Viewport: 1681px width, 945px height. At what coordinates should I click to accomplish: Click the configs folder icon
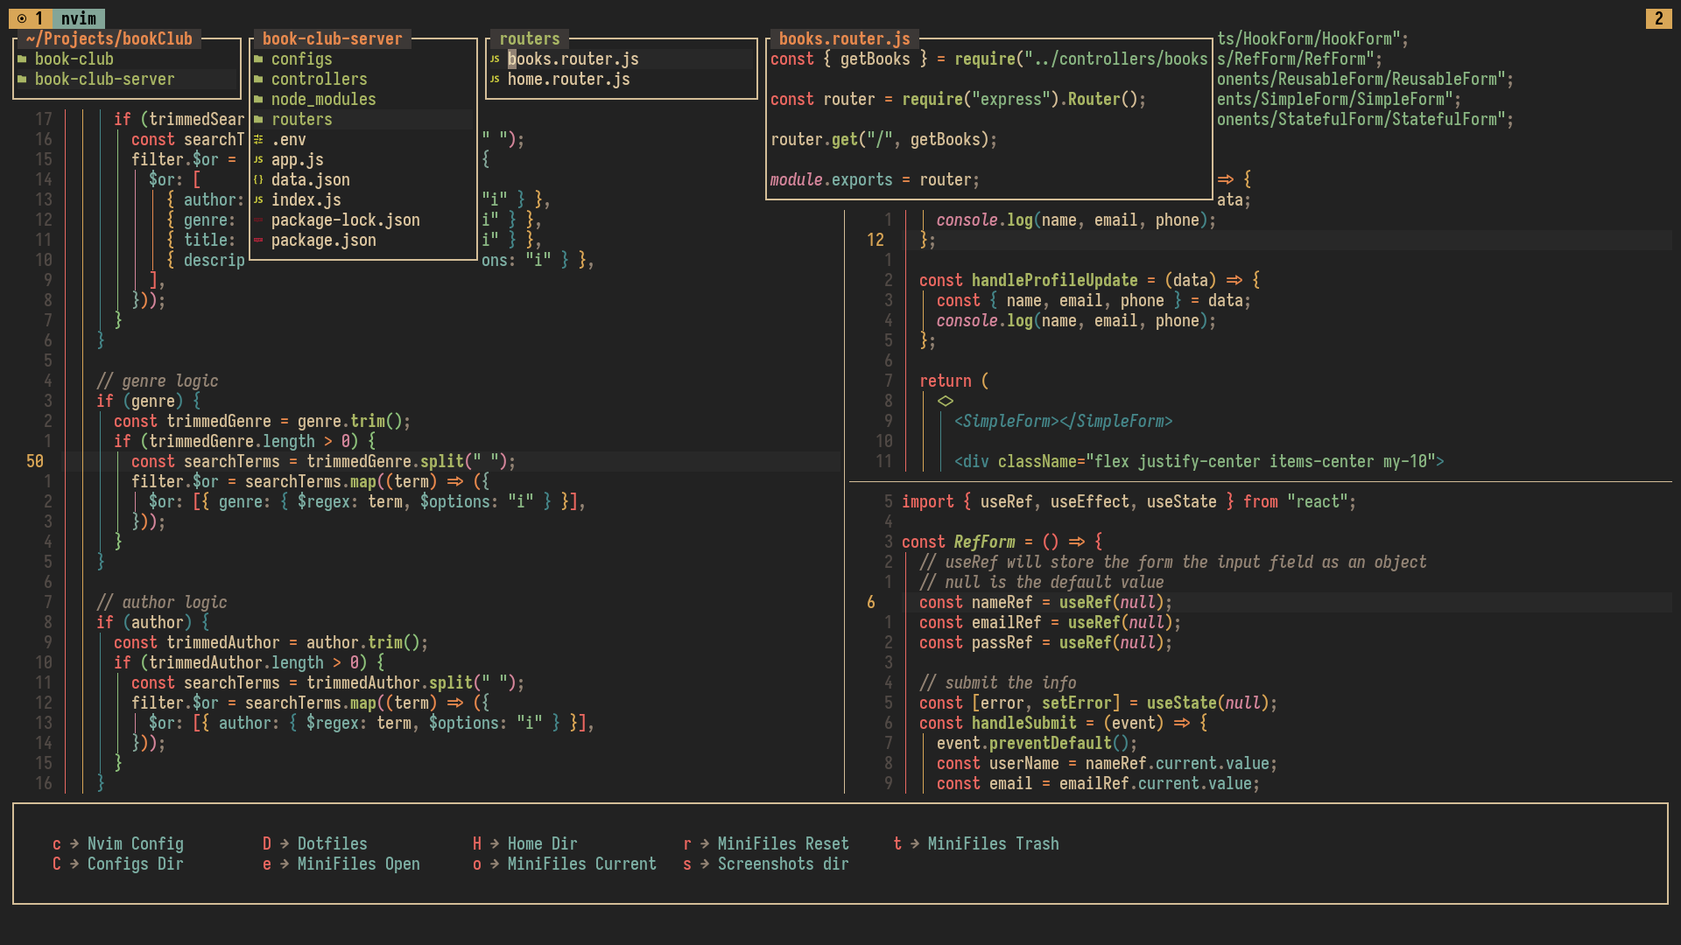(x=258, y=59)
